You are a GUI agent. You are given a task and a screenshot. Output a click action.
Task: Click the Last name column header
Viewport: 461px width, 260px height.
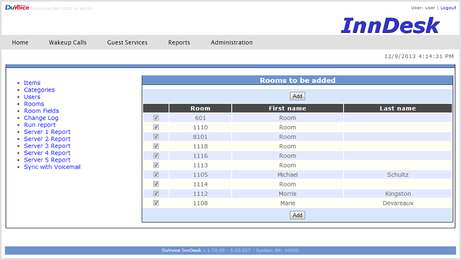(398, 108)
